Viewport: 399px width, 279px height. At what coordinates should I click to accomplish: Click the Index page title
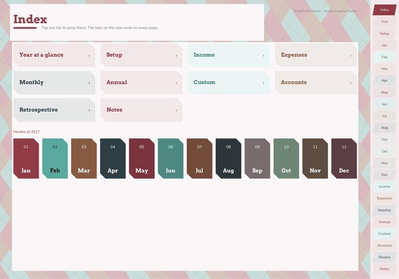tap(30, 19)
